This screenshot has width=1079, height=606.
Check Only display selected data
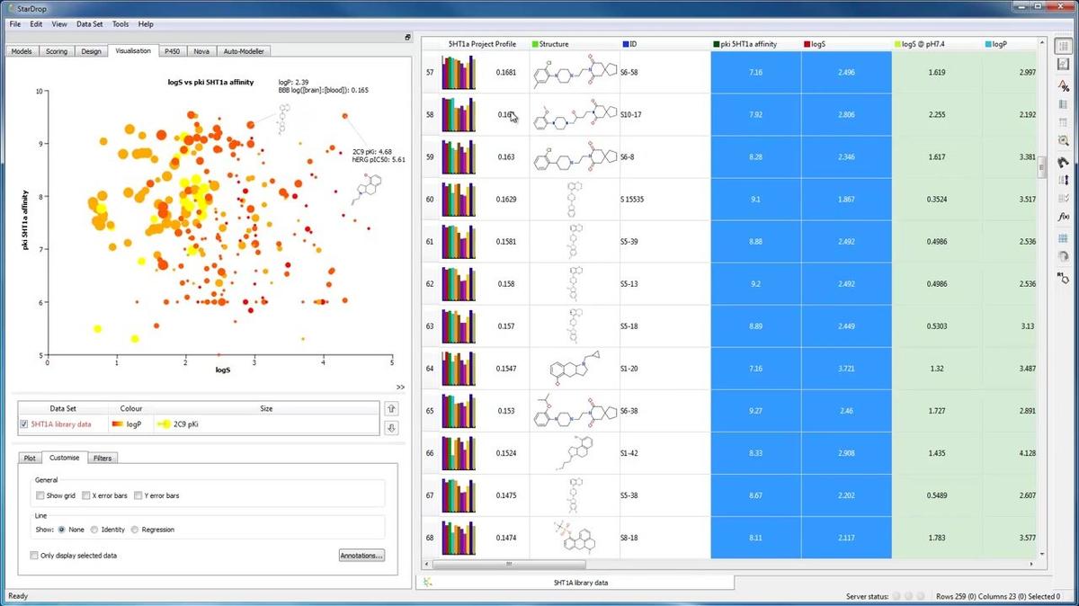coord(34,556)
